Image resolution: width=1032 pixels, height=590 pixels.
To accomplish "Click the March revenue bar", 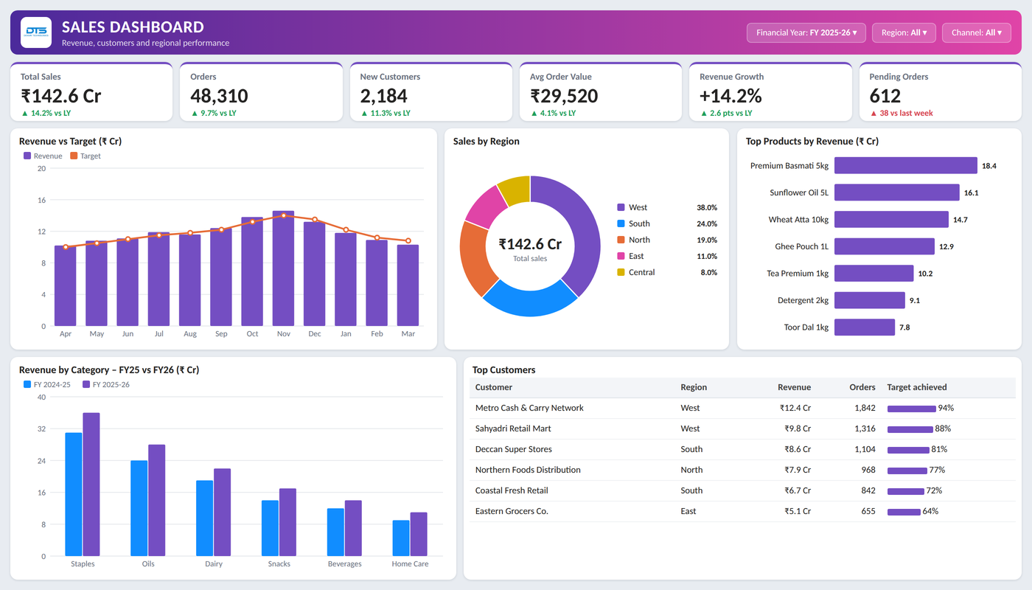I will [x=408, y=285].
